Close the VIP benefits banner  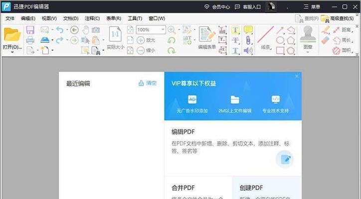pyautogui.click(x=297, y=76)
